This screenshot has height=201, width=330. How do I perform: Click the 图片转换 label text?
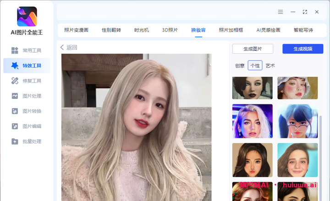[x=32, y=111]
